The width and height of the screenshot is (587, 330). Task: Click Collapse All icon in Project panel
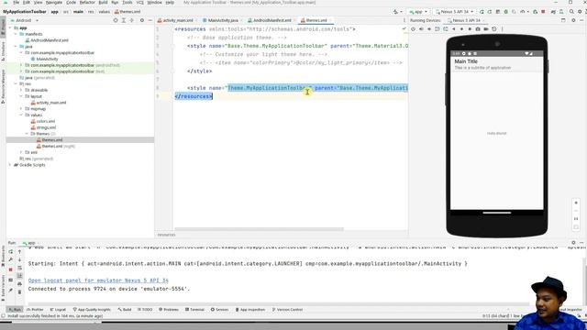pos(132,20)
